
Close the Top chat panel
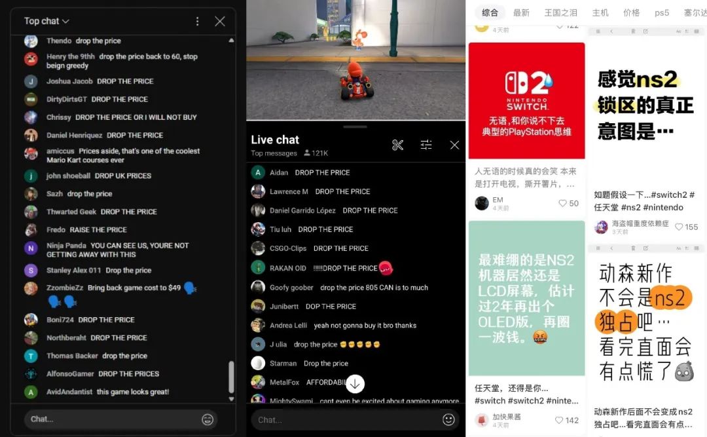pyautogui.click(x=219, y=21)
